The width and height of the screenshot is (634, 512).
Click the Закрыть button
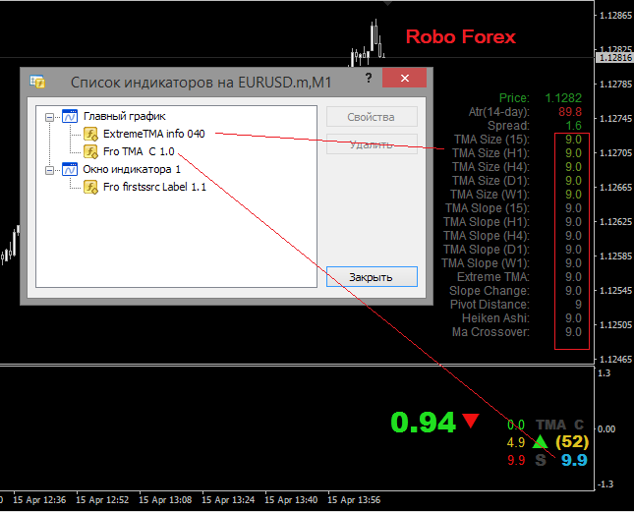[x=372, y=277]
